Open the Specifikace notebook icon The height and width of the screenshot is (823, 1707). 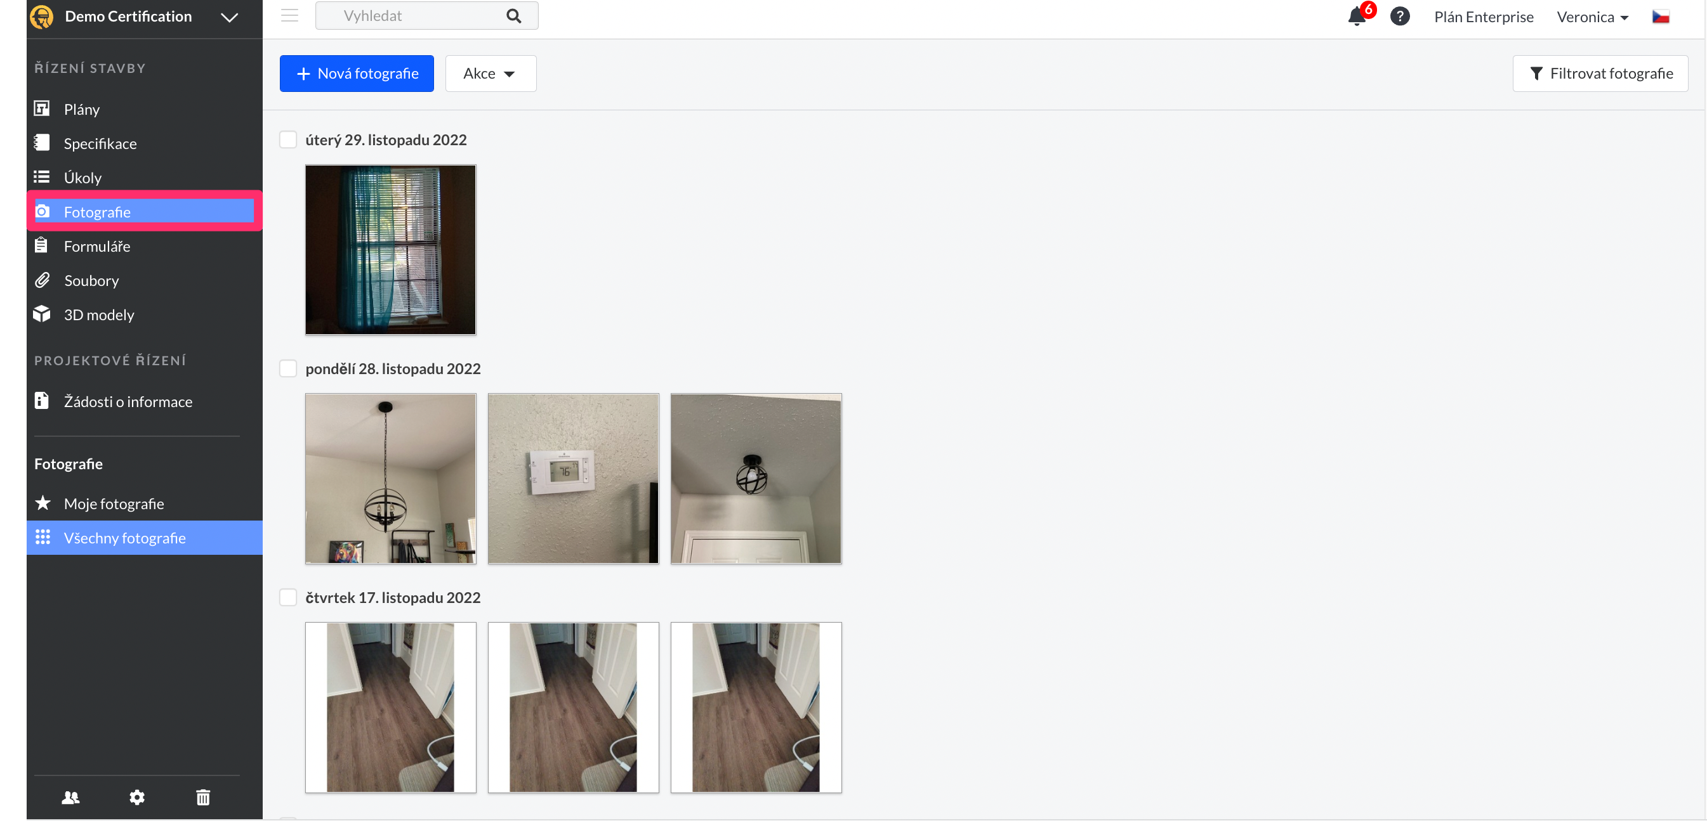[x=42, y=143]
